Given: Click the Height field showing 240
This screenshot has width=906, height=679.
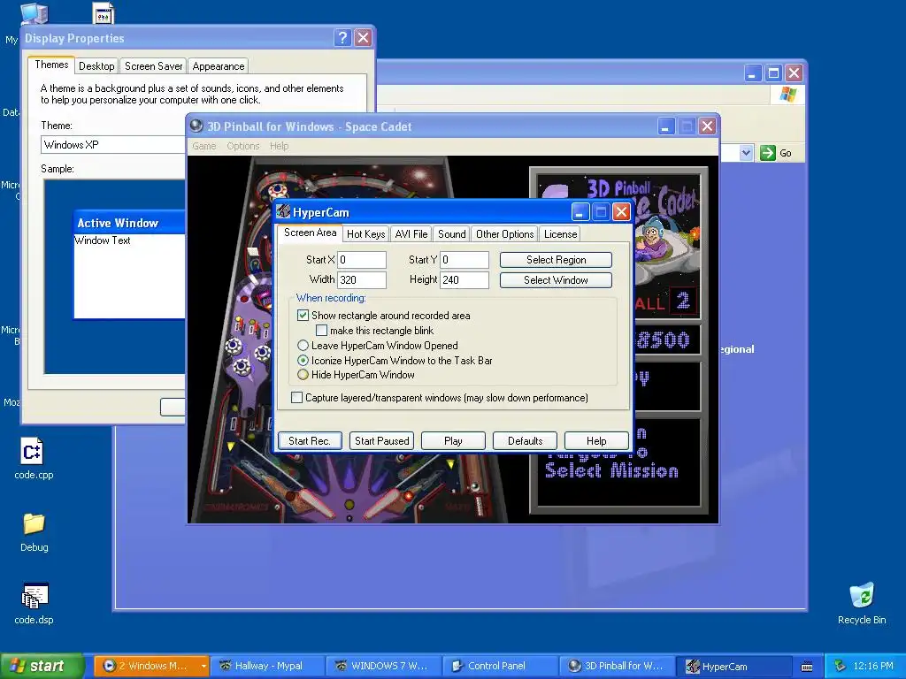Looking at the screenshot, I should [465, 280].
